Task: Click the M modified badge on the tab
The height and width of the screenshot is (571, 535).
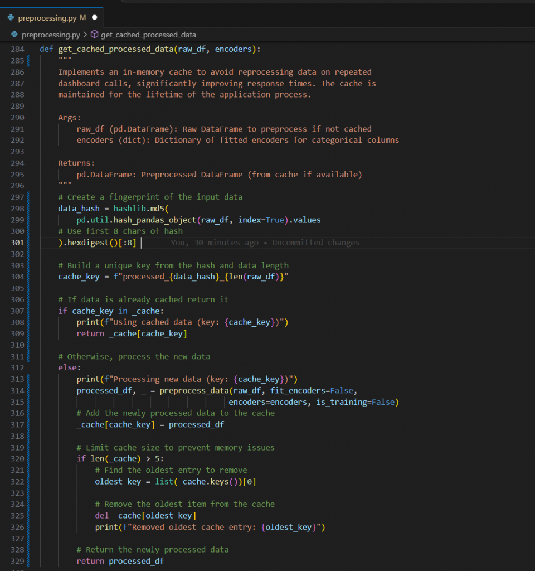Action: tap(82, 17)
